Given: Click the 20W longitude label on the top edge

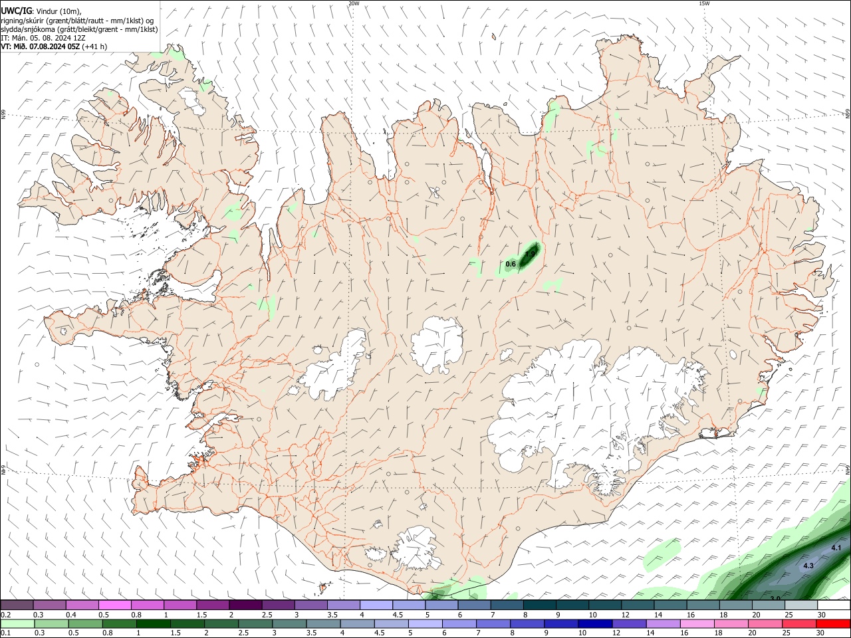Looking at the screenshot, I should click(354, 3).
